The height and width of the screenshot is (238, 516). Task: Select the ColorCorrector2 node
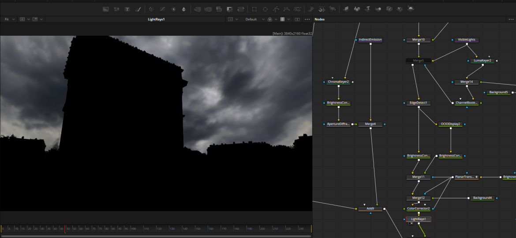click(x=418, y=208)
